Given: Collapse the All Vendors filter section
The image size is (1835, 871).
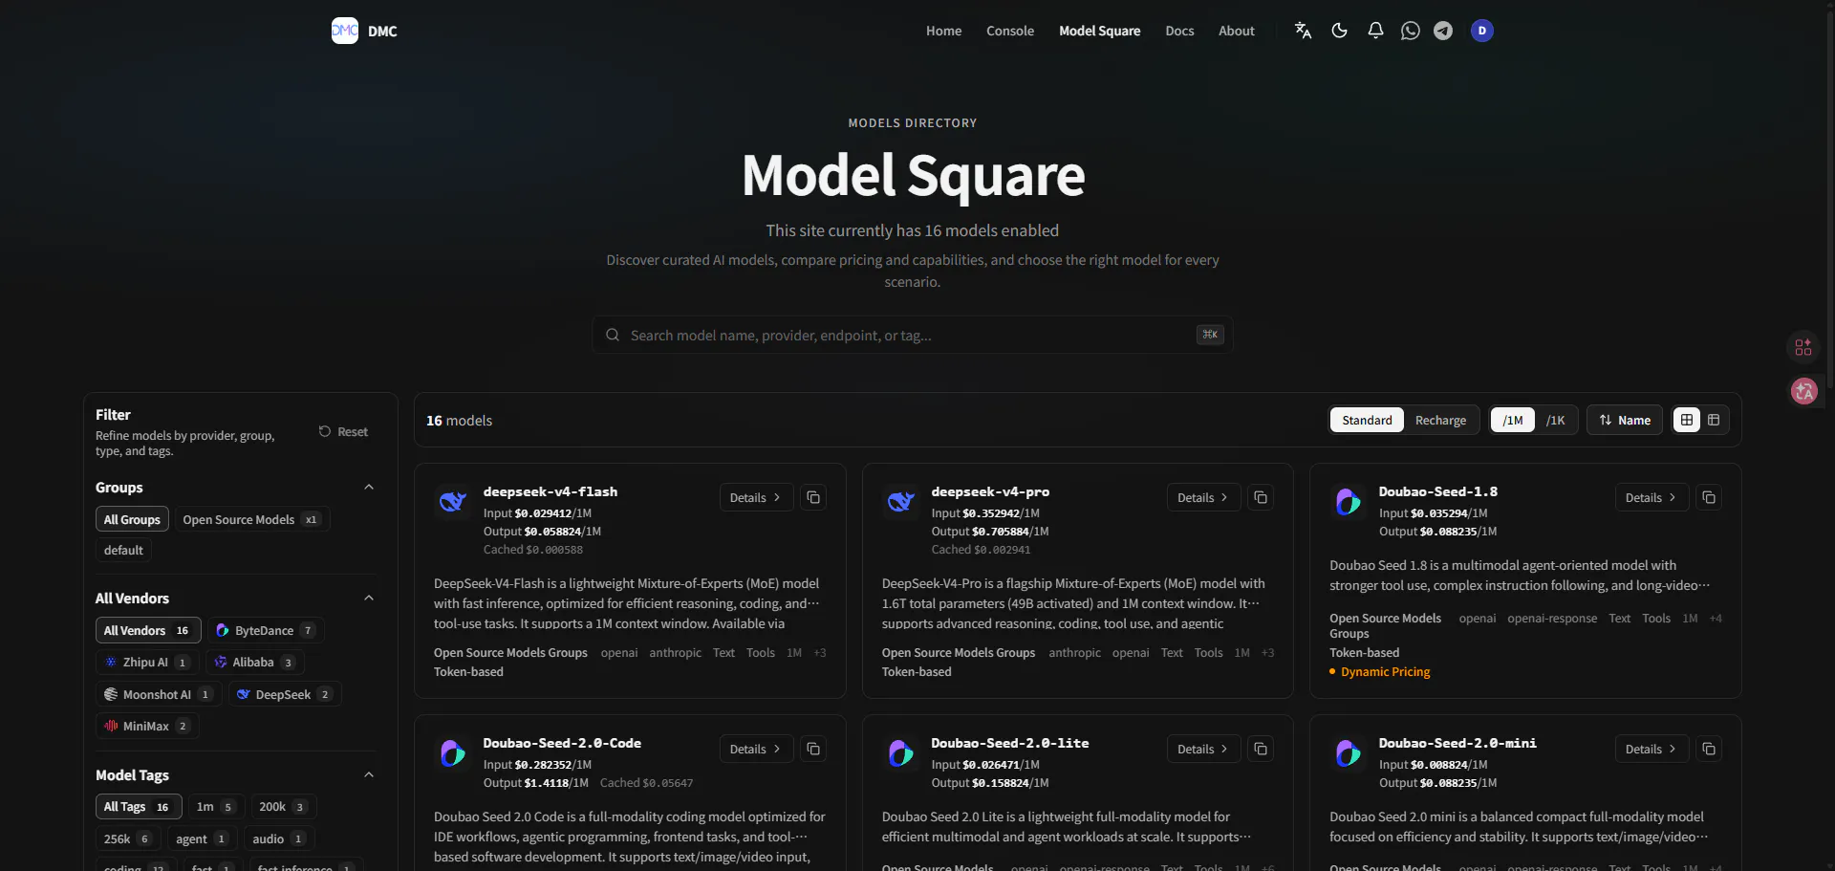Looking at the screenshot, I should 369,599.
